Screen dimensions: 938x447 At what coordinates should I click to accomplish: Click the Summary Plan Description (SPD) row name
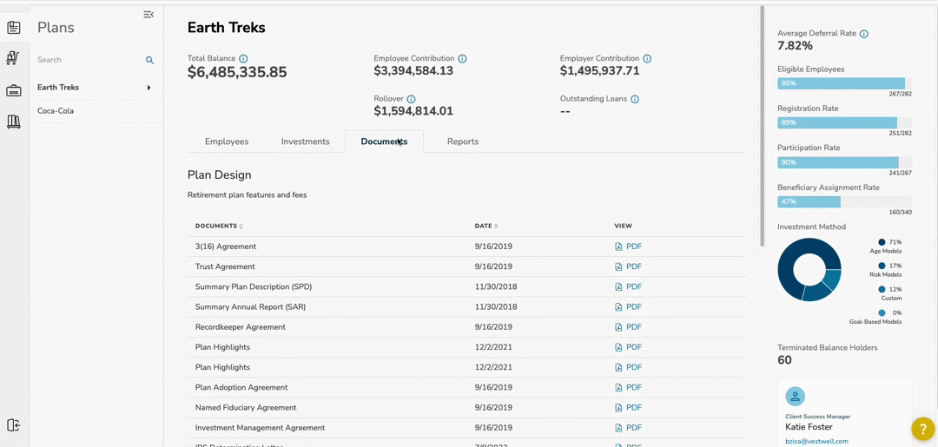(x=254, y=286)
